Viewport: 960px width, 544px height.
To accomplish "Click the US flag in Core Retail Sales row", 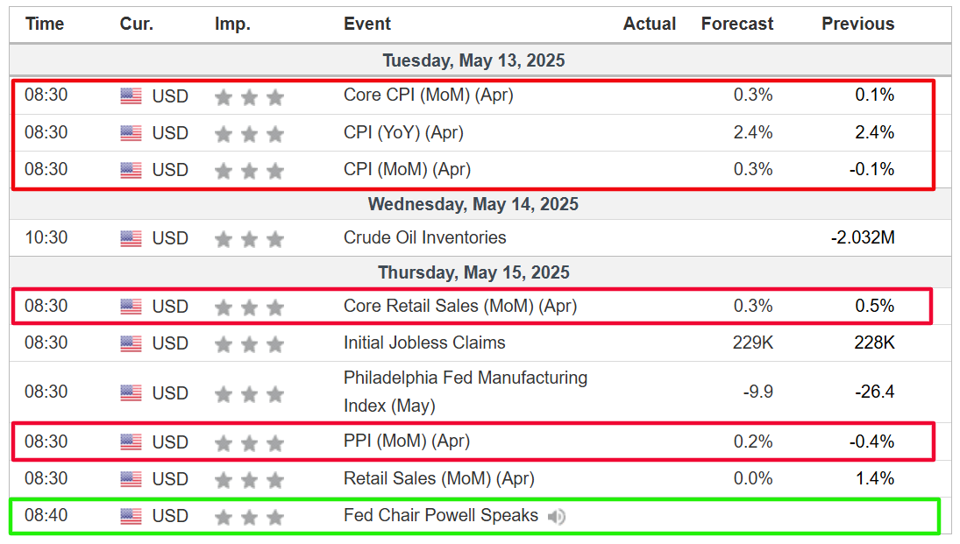I will [x=131, y=307].
